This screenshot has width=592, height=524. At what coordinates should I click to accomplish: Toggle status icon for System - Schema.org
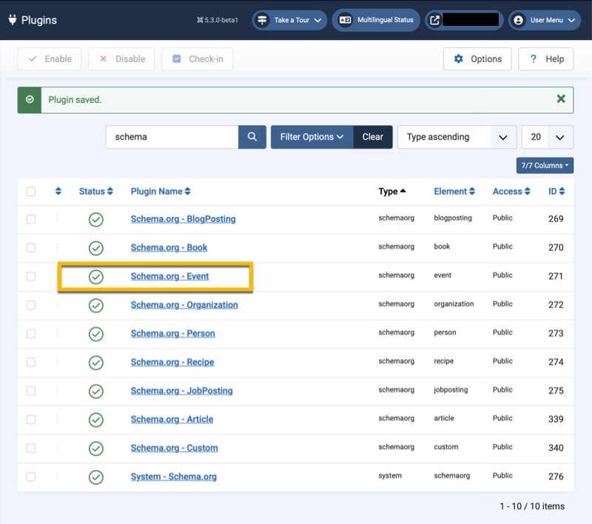(95, 477)
